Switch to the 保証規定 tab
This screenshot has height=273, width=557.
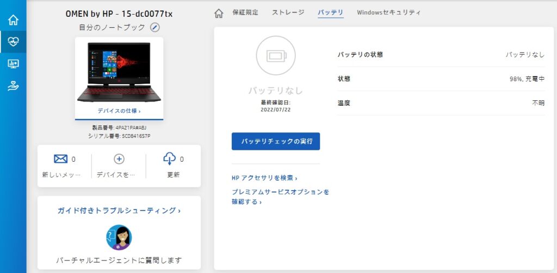click(x=245, y=12)
